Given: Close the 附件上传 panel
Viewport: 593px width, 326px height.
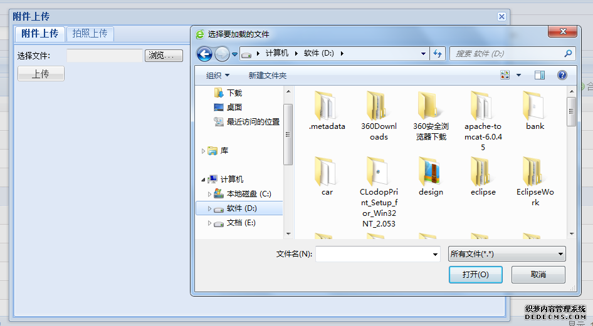Looking at the screenshot, I should pyautogui.click(x=501, y=17).
